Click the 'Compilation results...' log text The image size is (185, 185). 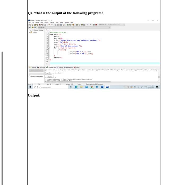tap(54, 73)
